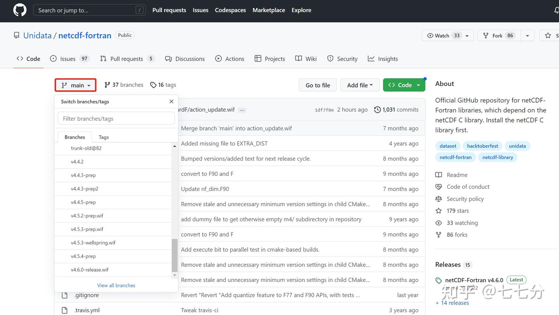The image size is (559, 315).
Task: Click the branch list scrollbar thumb
Action: tap(175, 255)
